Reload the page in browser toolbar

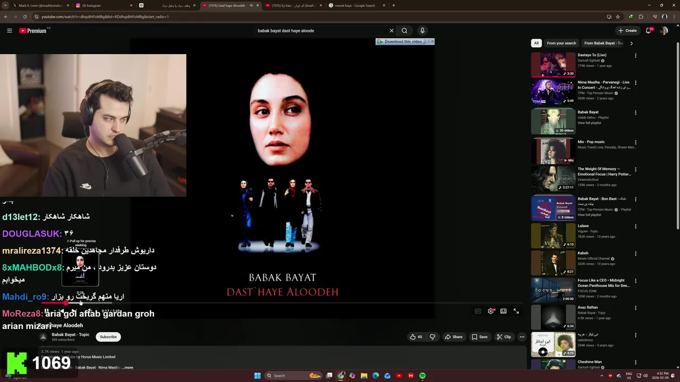point(25,16)
